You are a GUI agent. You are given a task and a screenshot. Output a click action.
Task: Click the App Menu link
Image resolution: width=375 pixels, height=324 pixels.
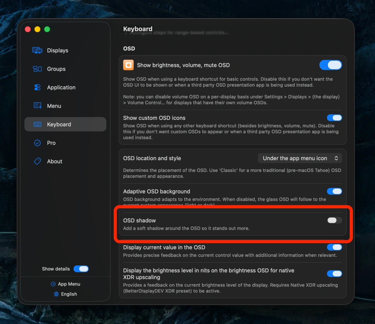tap(69, 284)
